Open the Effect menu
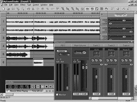 pyautogui.click(x=23, y=5)
